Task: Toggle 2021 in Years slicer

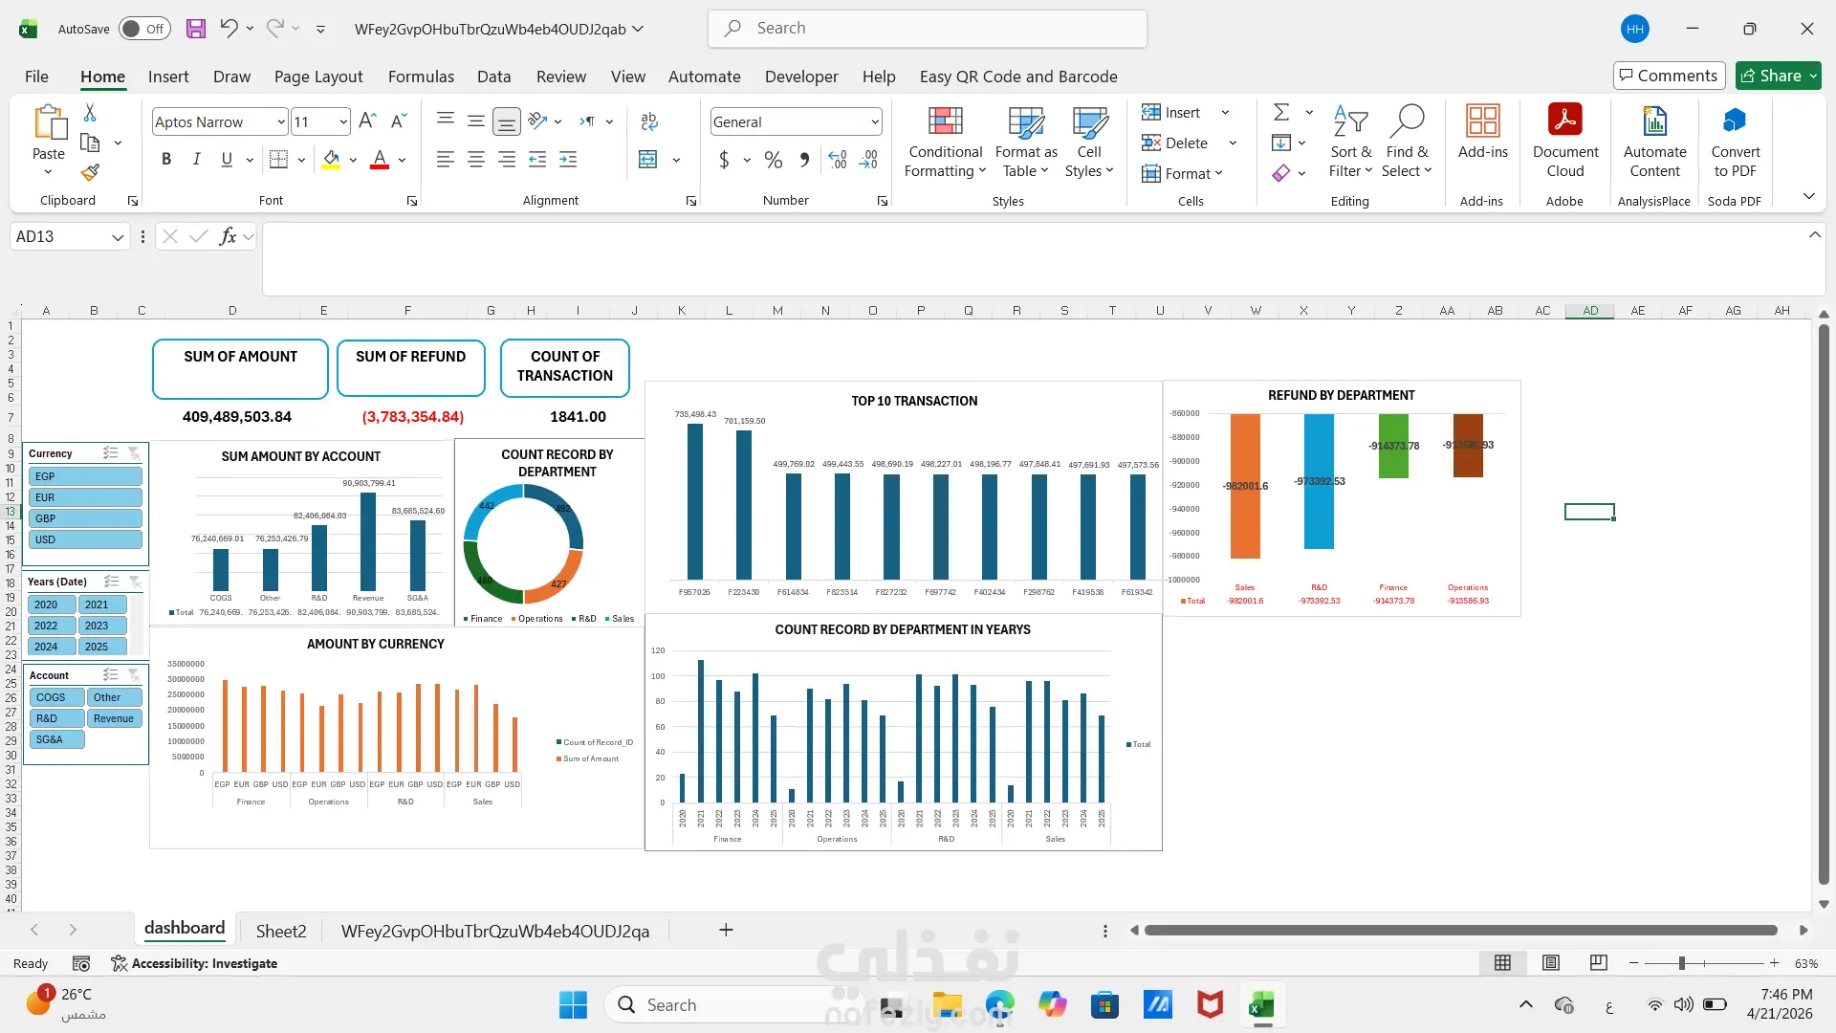Action: coord(103,604)
